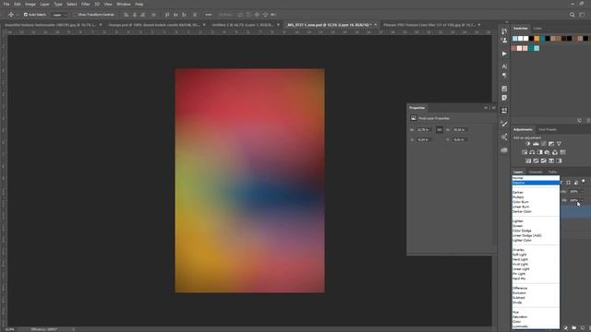This screenshot has width=591, height=332.
Task: Pick the orange swatch
Action: [x=537, y=39]
